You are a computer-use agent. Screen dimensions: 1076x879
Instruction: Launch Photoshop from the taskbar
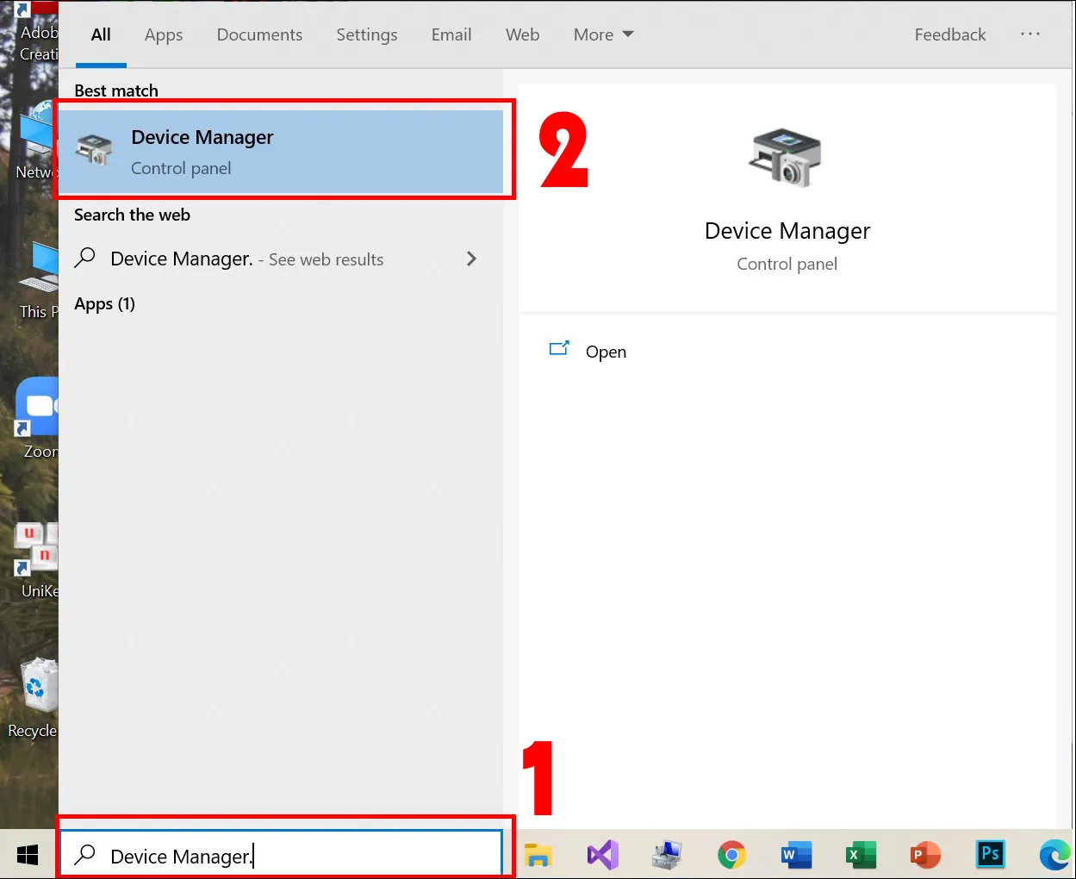(x=990, y=855)
